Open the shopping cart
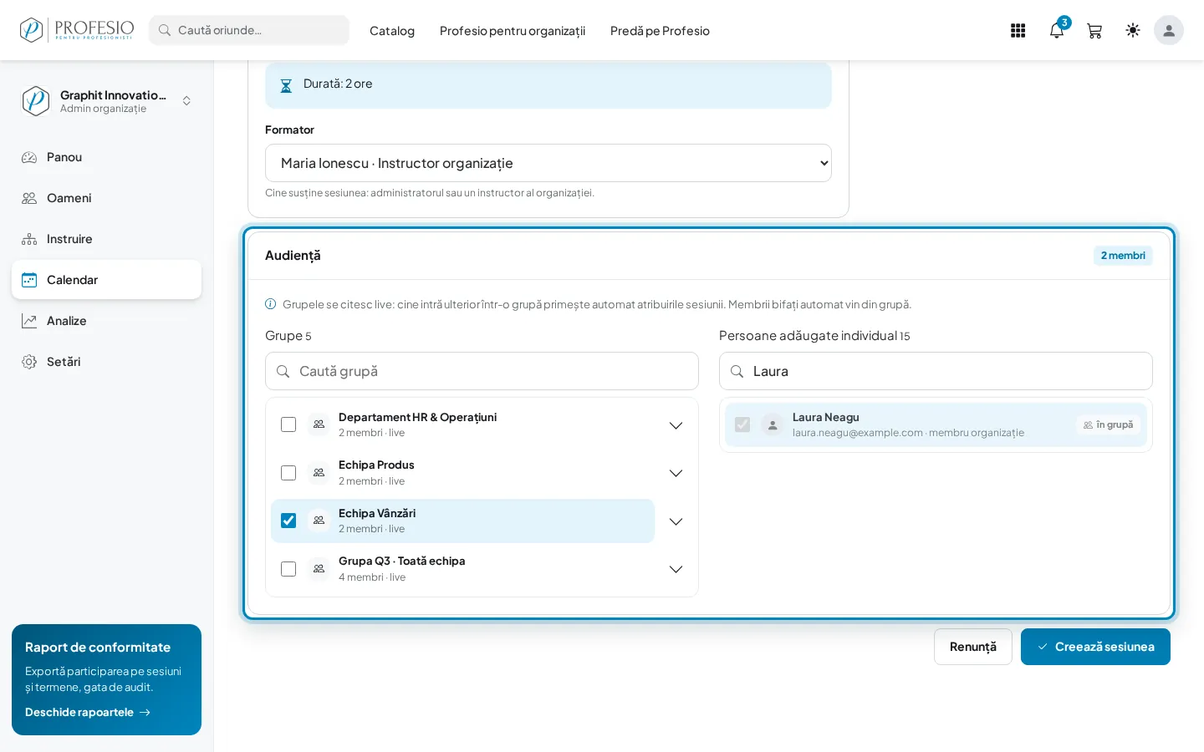 1094,31
